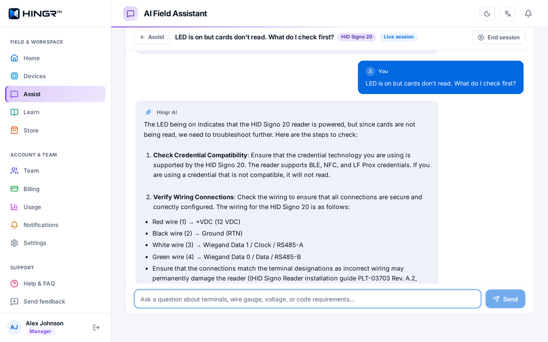Go to the Home page

click(55, 58)
